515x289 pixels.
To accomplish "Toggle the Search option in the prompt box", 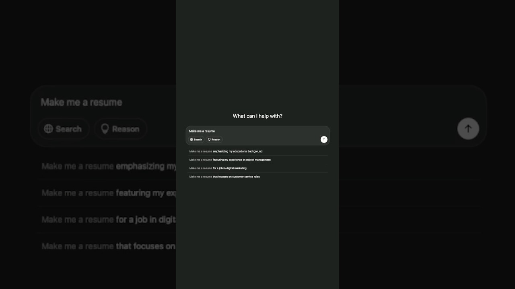I will [196, 140].
